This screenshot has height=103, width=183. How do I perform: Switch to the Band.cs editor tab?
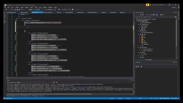point(59,12)
